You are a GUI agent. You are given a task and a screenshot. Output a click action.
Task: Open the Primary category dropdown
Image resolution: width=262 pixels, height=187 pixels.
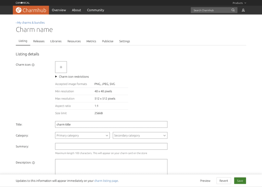tap(82, 136)
